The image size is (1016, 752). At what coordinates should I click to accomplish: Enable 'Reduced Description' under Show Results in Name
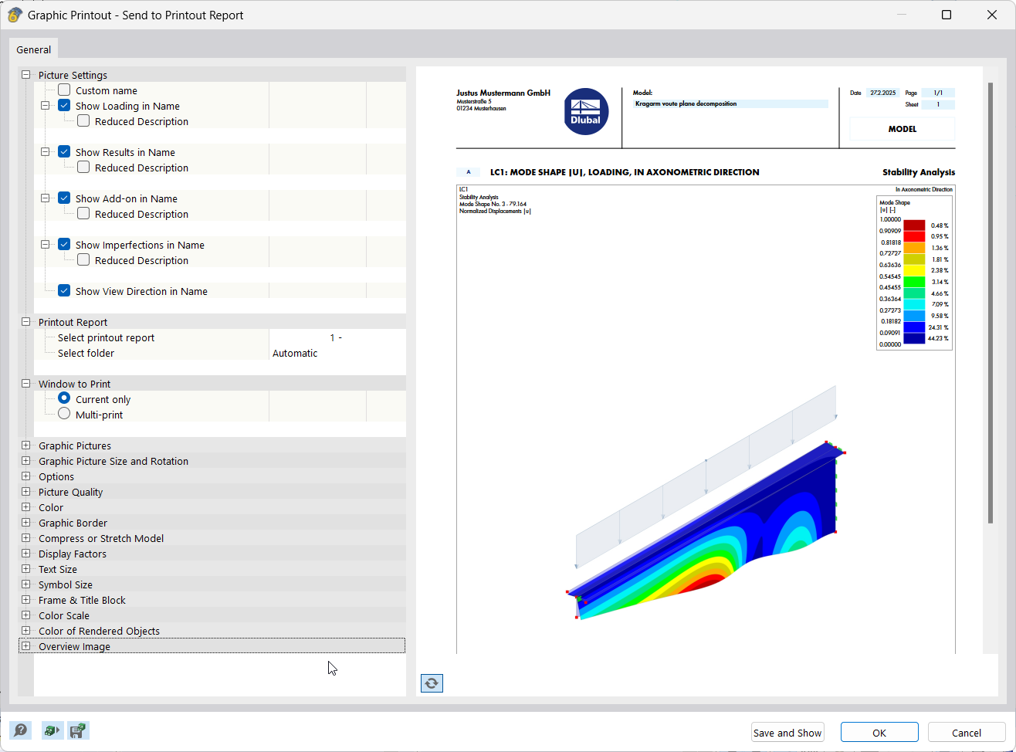tap(83, 168)
